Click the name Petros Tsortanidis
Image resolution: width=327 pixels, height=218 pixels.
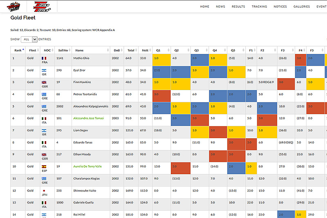click(x=85, y=94)
